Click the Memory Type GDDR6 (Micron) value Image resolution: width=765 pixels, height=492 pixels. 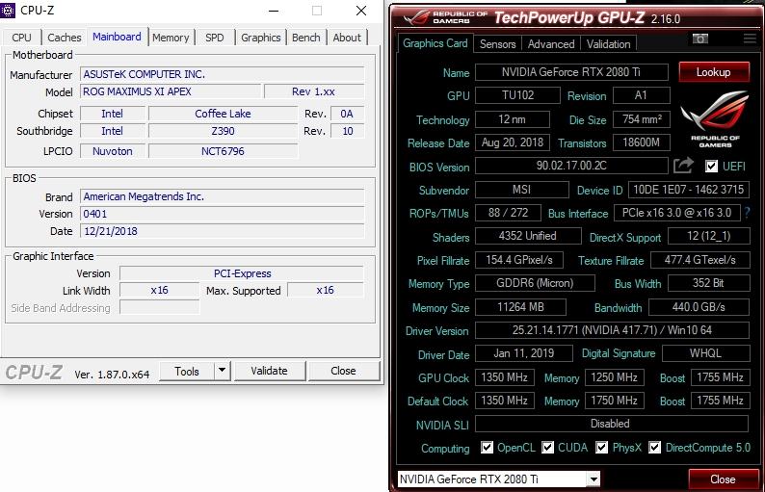[x=535, y=283]
